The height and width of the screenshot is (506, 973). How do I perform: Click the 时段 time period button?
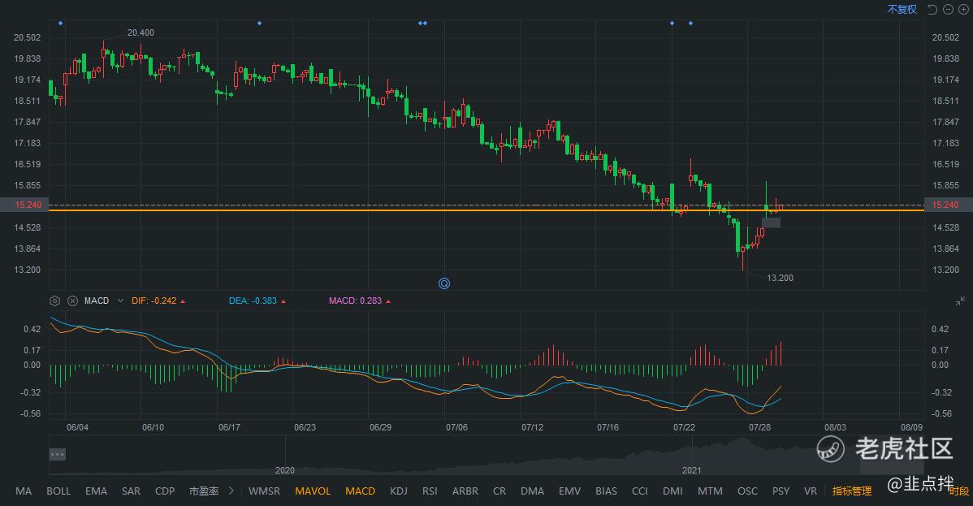960,491
